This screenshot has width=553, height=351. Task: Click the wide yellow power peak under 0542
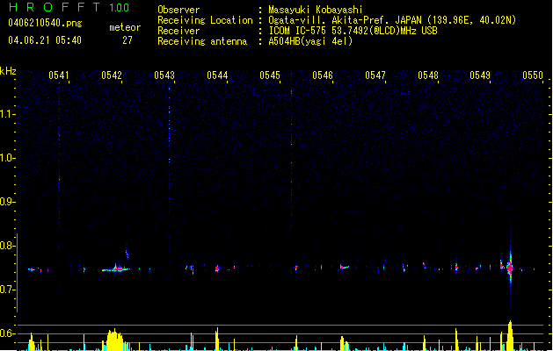coord(114,340)
